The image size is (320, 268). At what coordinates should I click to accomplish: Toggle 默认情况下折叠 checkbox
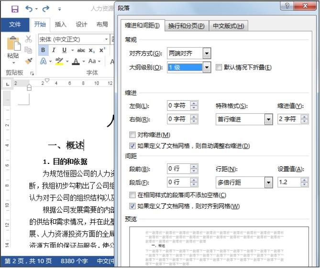click(219, 67)
